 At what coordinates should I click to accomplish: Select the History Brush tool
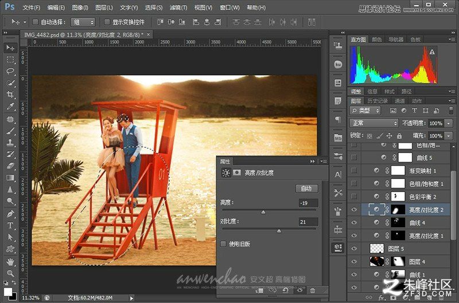(x=10, y=154)
